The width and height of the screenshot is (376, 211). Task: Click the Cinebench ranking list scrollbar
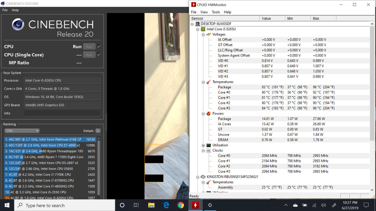click(99, 167)
